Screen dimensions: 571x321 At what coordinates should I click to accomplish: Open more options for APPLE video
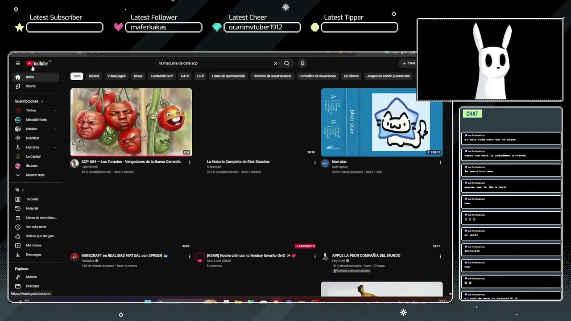(440, 256)
